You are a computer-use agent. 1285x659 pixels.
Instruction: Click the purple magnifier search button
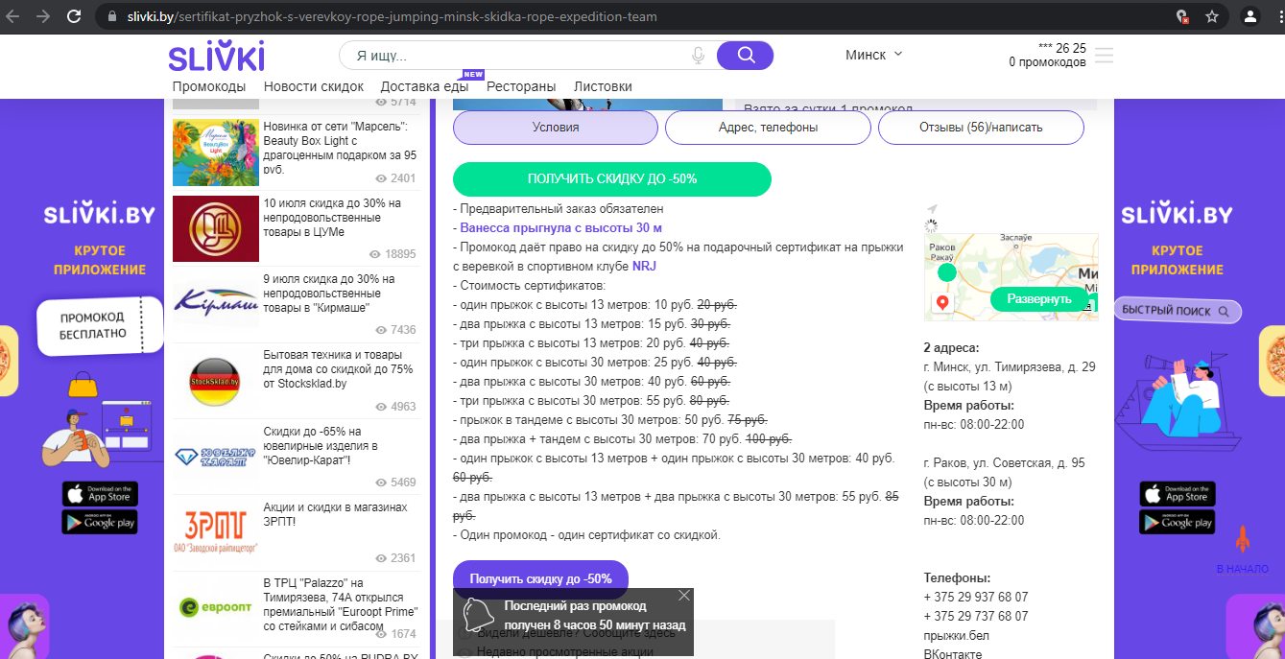coord(745,56)
